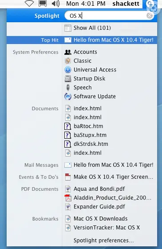The width and height of the screenshot is (162, 249).
Task: Click the calendar event icon
Action: click(68, 177)
